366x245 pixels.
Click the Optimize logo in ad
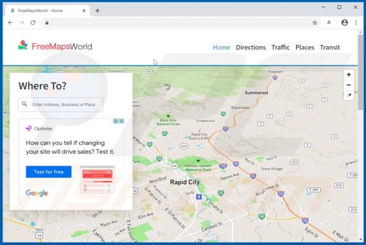[x=39, y=128]
